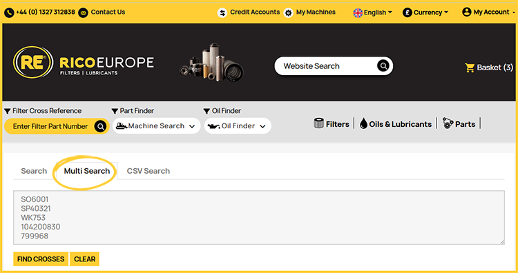Expand the Oil Finder dropdown
Viewport: 518px width, 273px height.
238,126
